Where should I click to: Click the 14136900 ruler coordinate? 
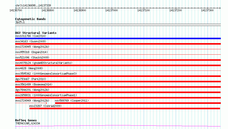click(80, 10)
